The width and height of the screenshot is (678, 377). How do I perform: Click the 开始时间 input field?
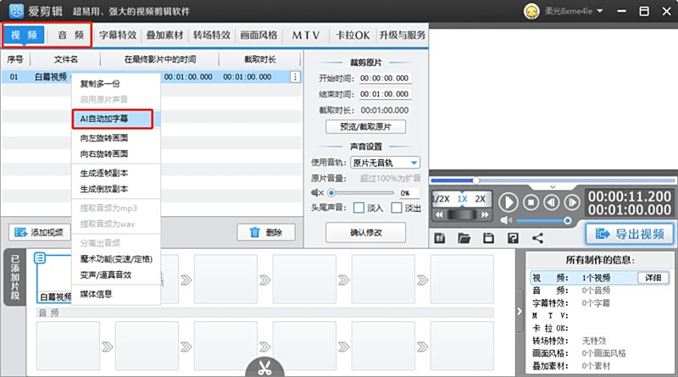pos(385,78)
